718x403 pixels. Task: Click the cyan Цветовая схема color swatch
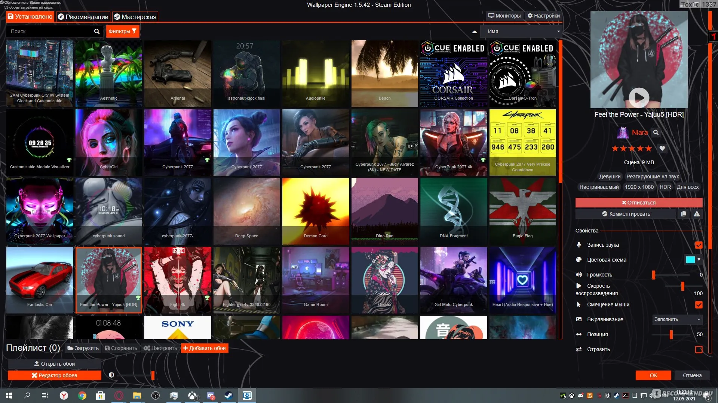[x=690, y=260]
